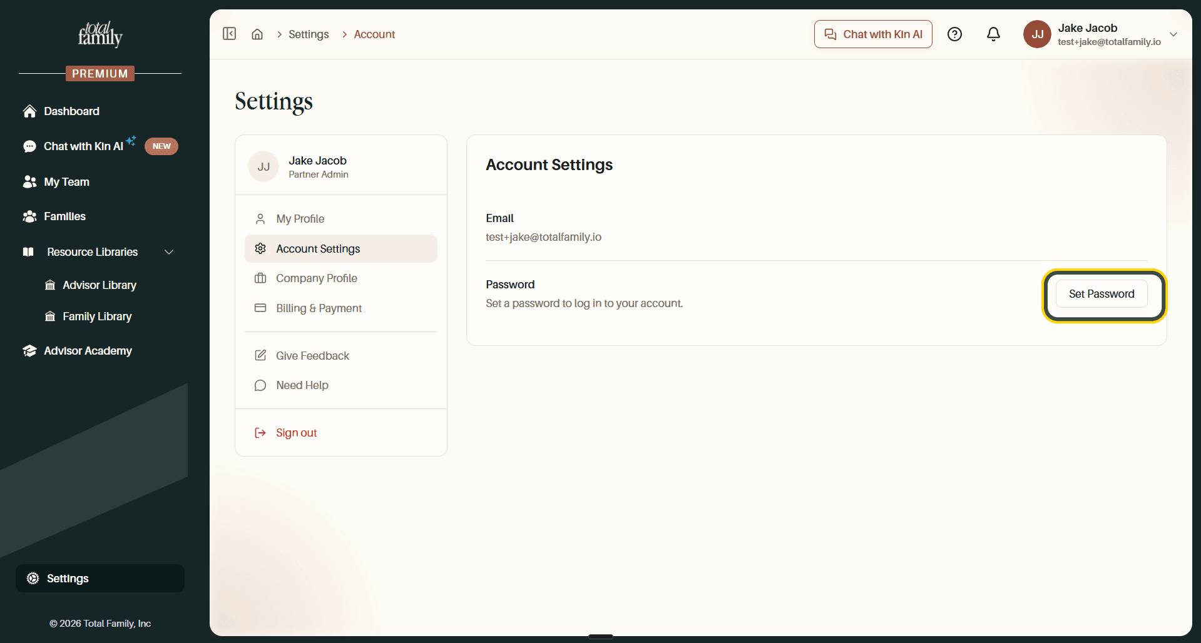Select the My Profile tab

341,219
